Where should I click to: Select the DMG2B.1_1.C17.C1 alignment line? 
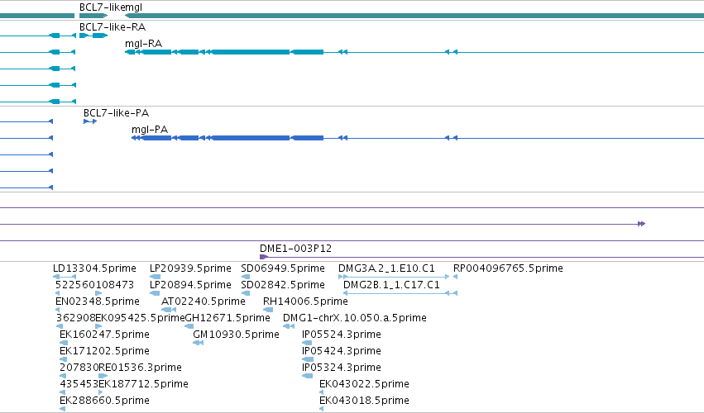[400, 293]
